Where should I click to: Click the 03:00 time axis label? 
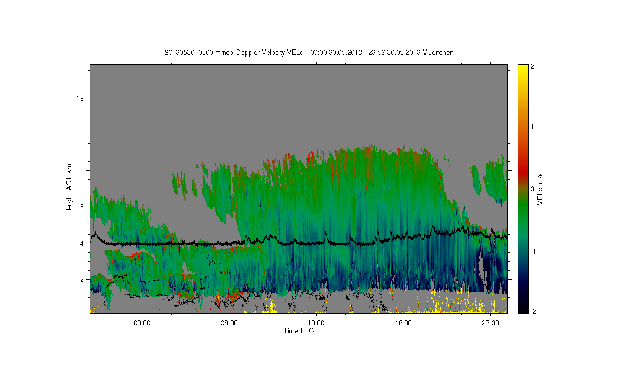[x=142, y=323]
